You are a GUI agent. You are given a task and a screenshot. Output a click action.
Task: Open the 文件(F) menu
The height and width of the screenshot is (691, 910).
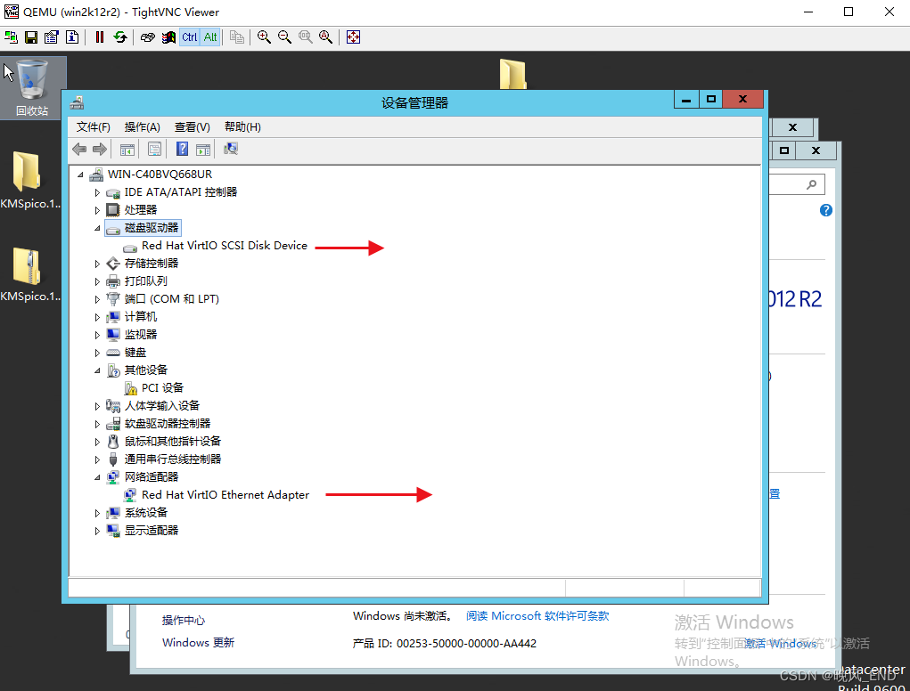tap(94, 127)
